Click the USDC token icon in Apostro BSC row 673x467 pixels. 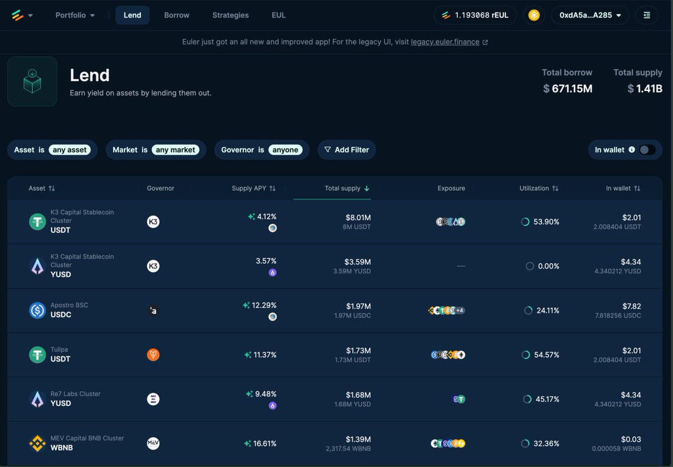coord(38,310)
